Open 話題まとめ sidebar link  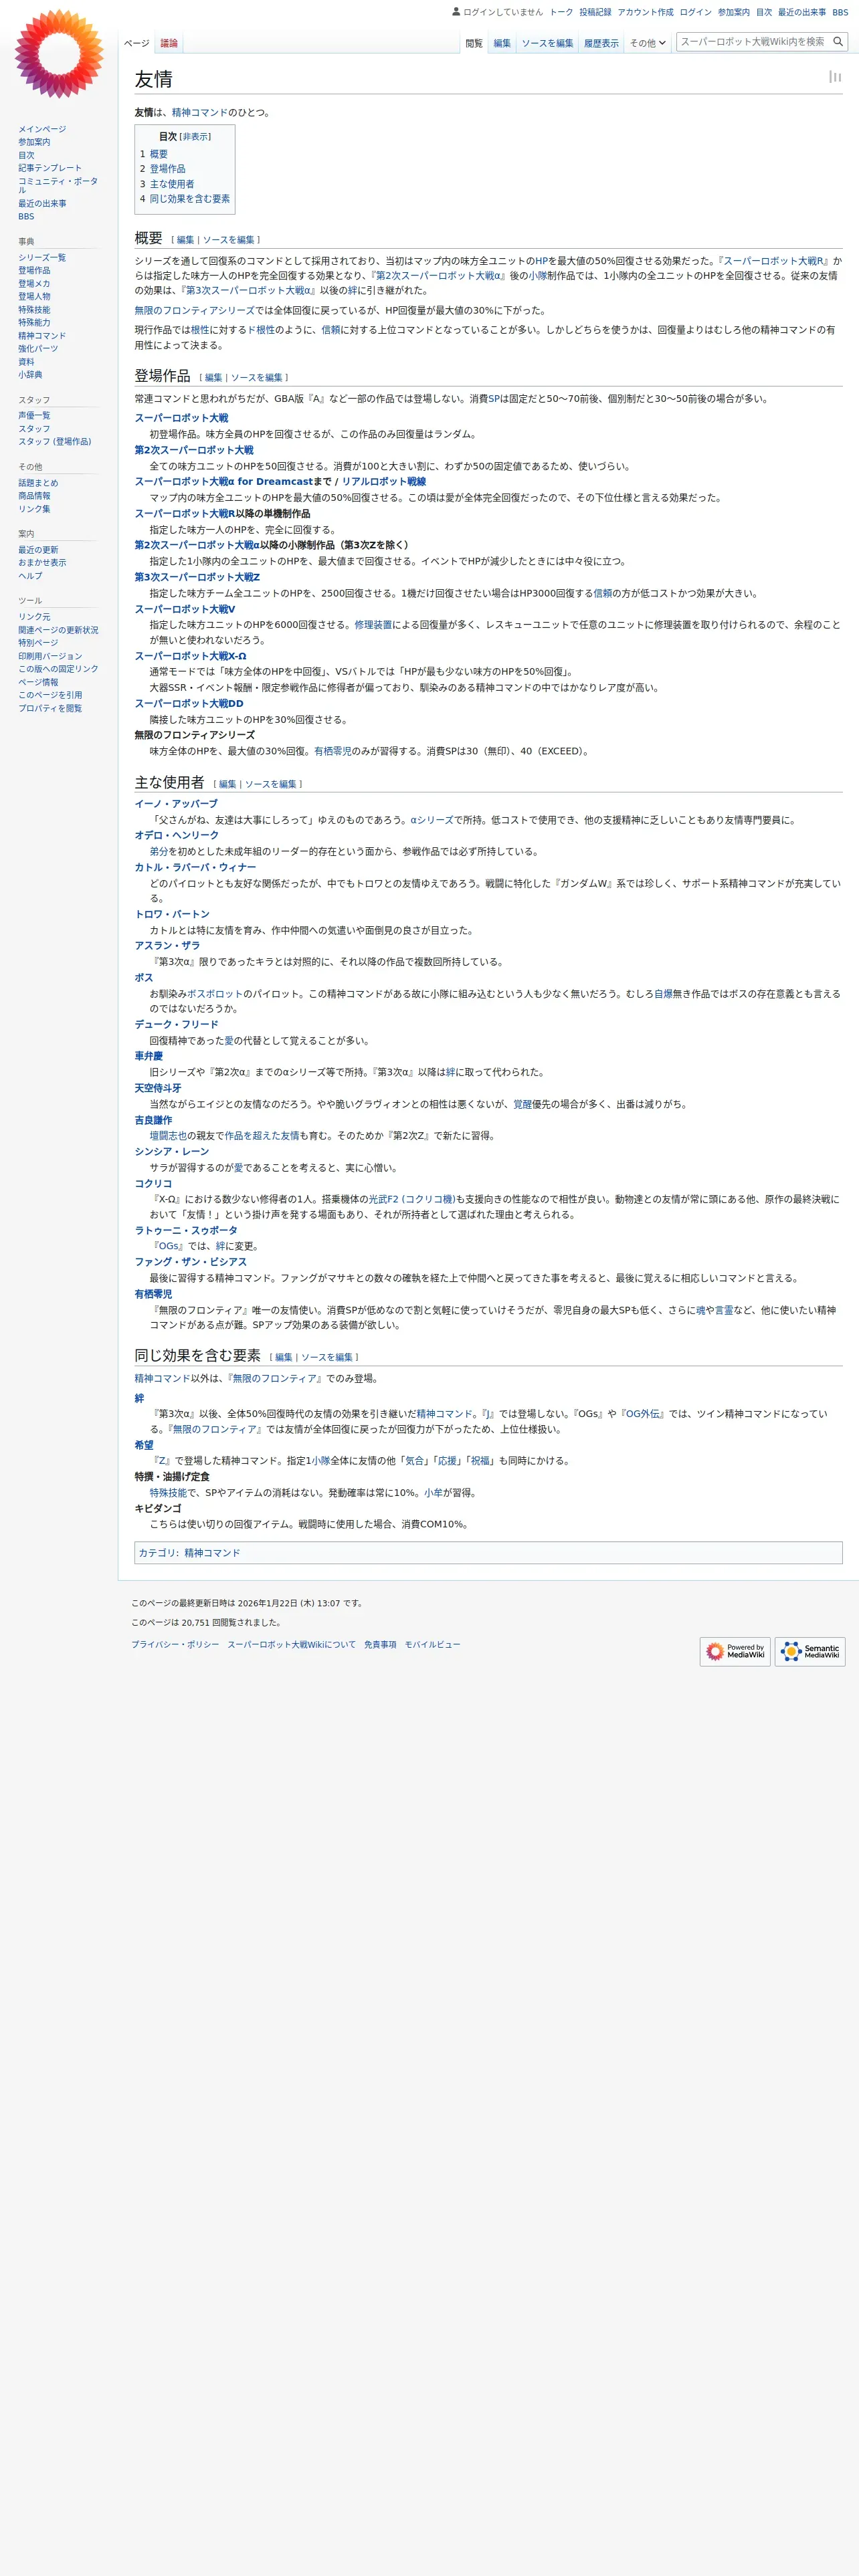(x=38, y=483)
